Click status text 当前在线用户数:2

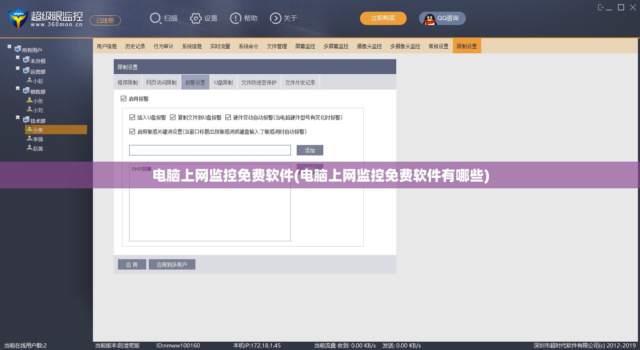(25, 345)
